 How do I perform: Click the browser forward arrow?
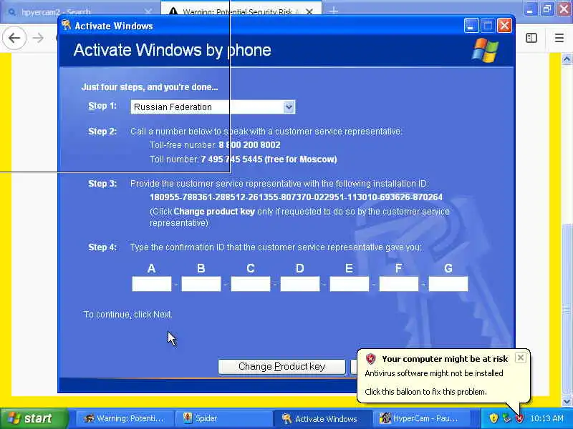(x=38, y=38)
